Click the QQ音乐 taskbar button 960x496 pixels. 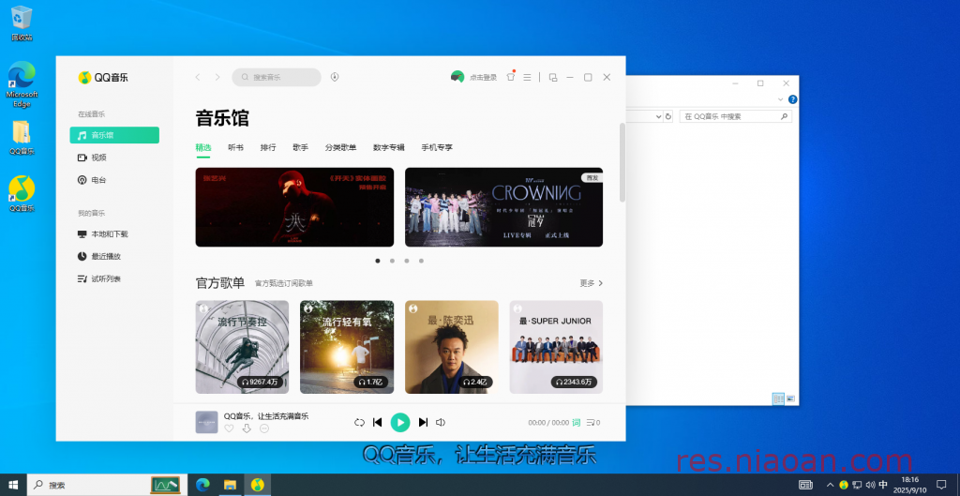point(259,485)
